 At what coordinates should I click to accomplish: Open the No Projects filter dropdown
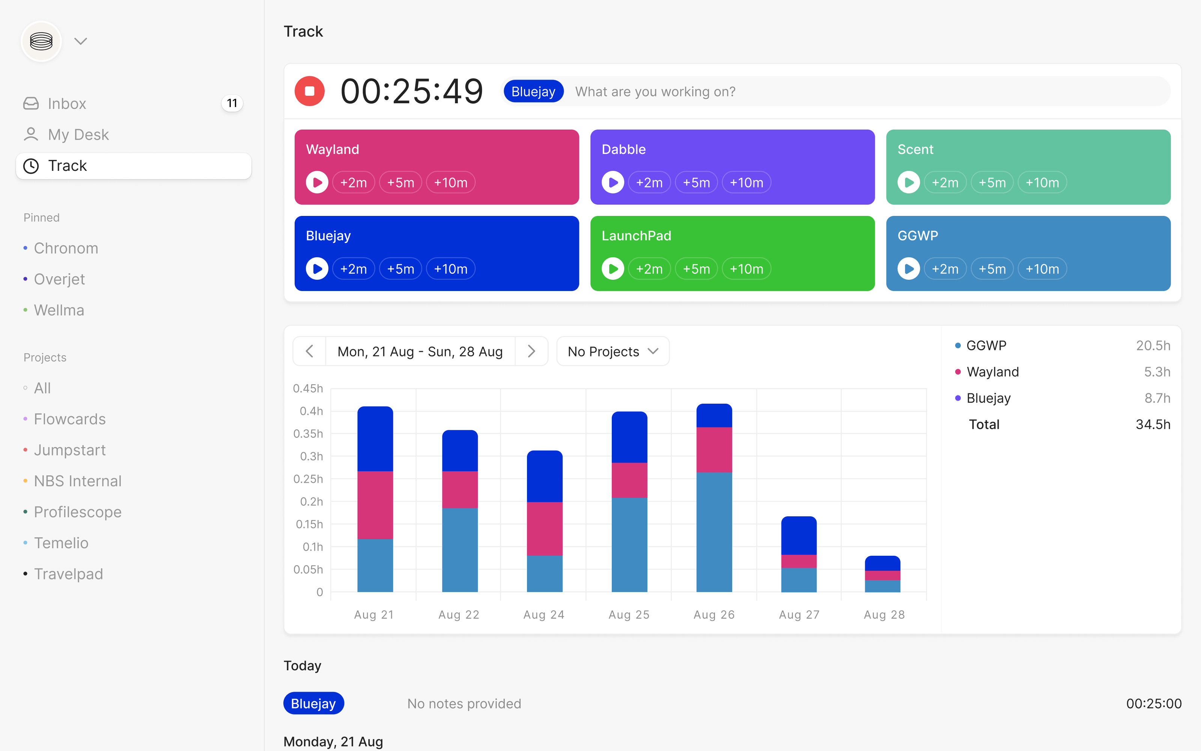pos(613,351)
